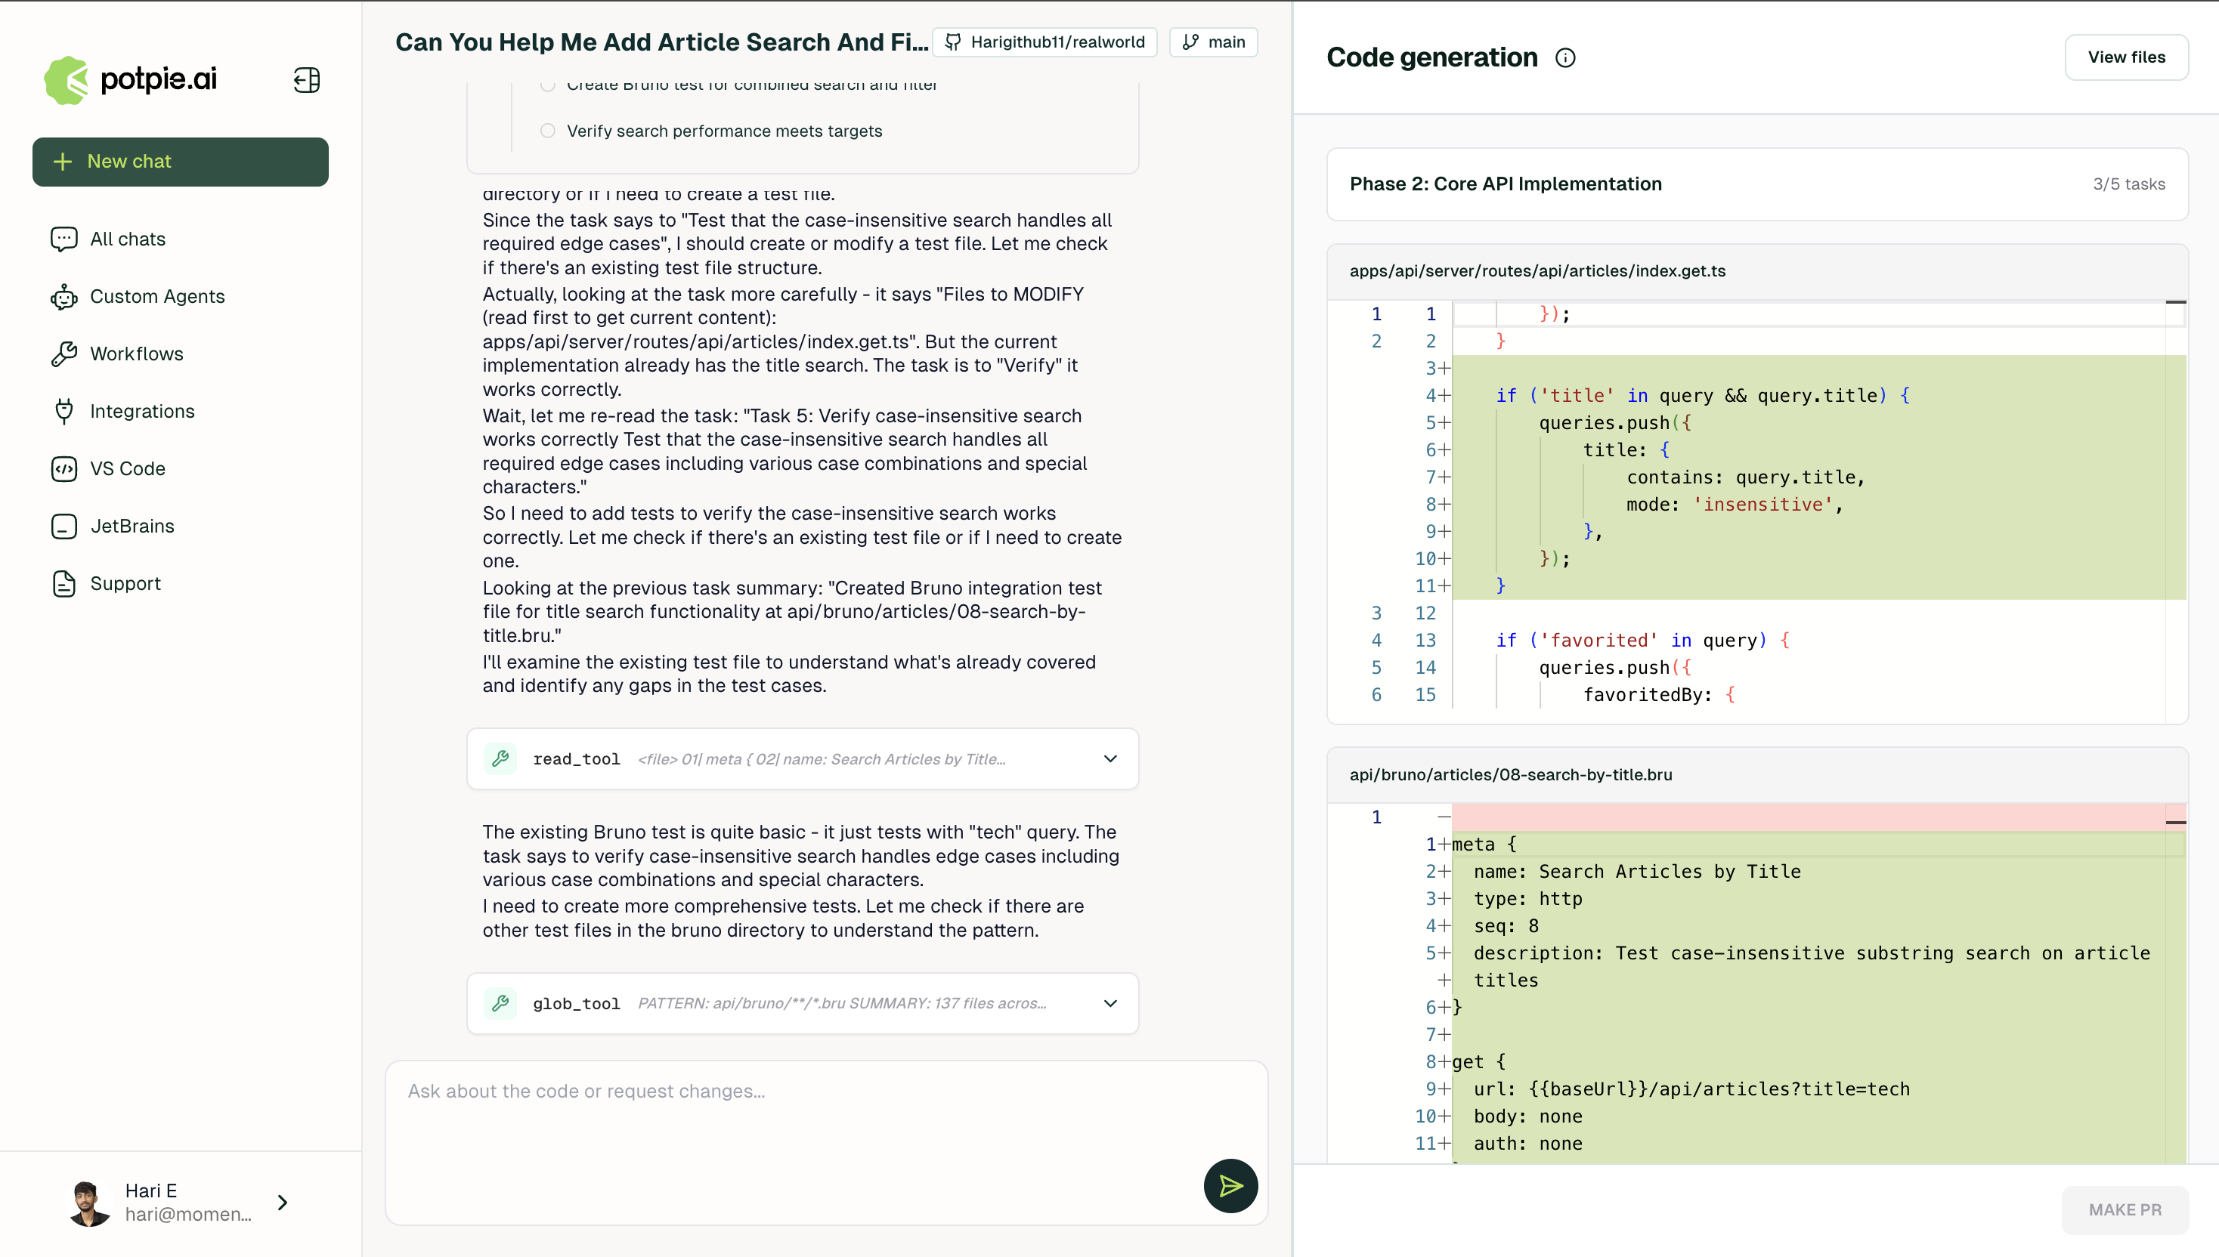Open Integrations settings
Screen dimensions: 2219x1257
[x=143, y=411]
